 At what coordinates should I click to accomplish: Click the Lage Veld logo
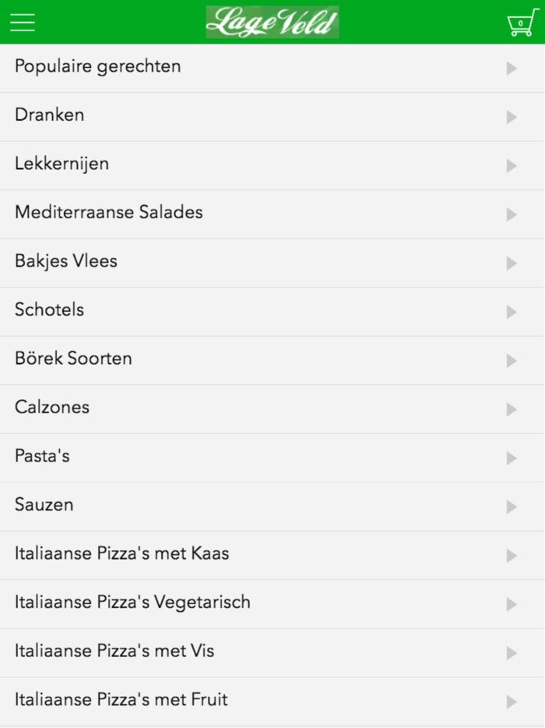click(x=272, y=22)
